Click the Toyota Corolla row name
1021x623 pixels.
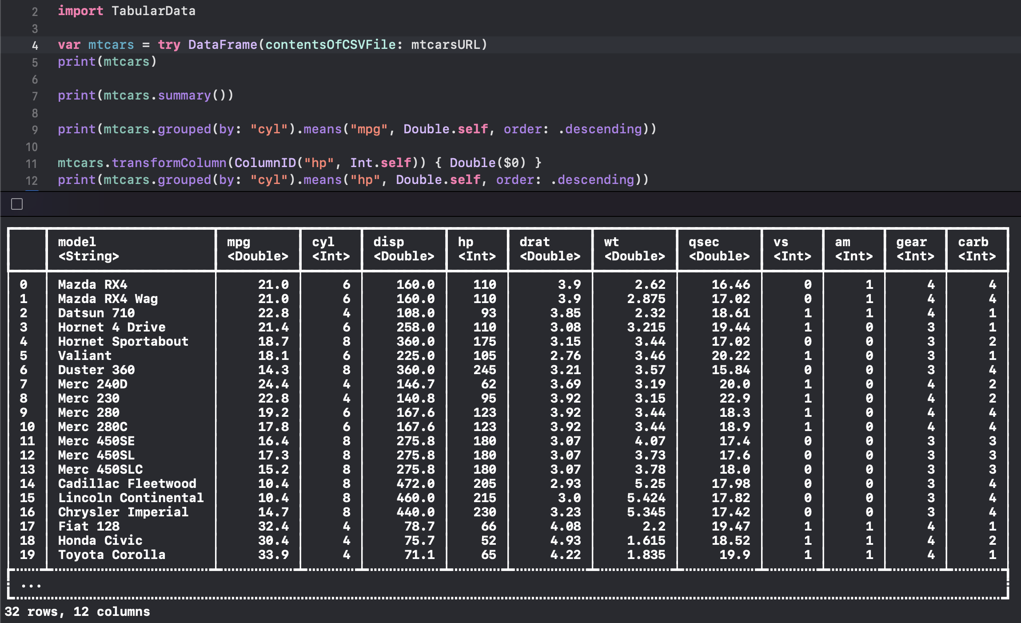click(x=112, y=555)
